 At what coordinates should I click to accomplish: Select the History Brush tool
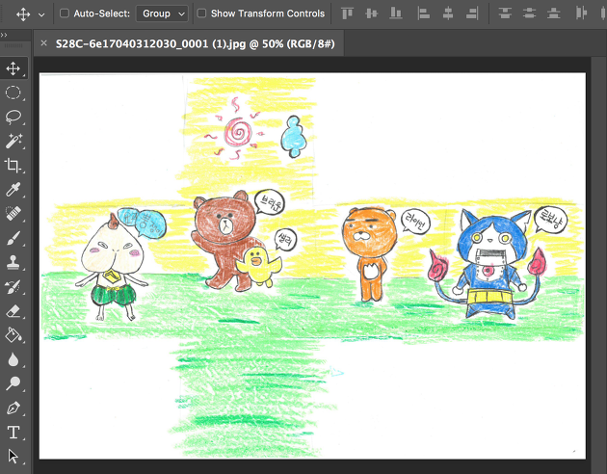pyautogui.click(x=13, y=287)
